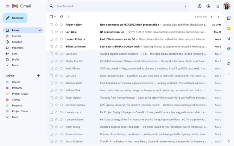The image size is (234, 146).
Task: Click the search magnifier icon
Action: point(51,6)
